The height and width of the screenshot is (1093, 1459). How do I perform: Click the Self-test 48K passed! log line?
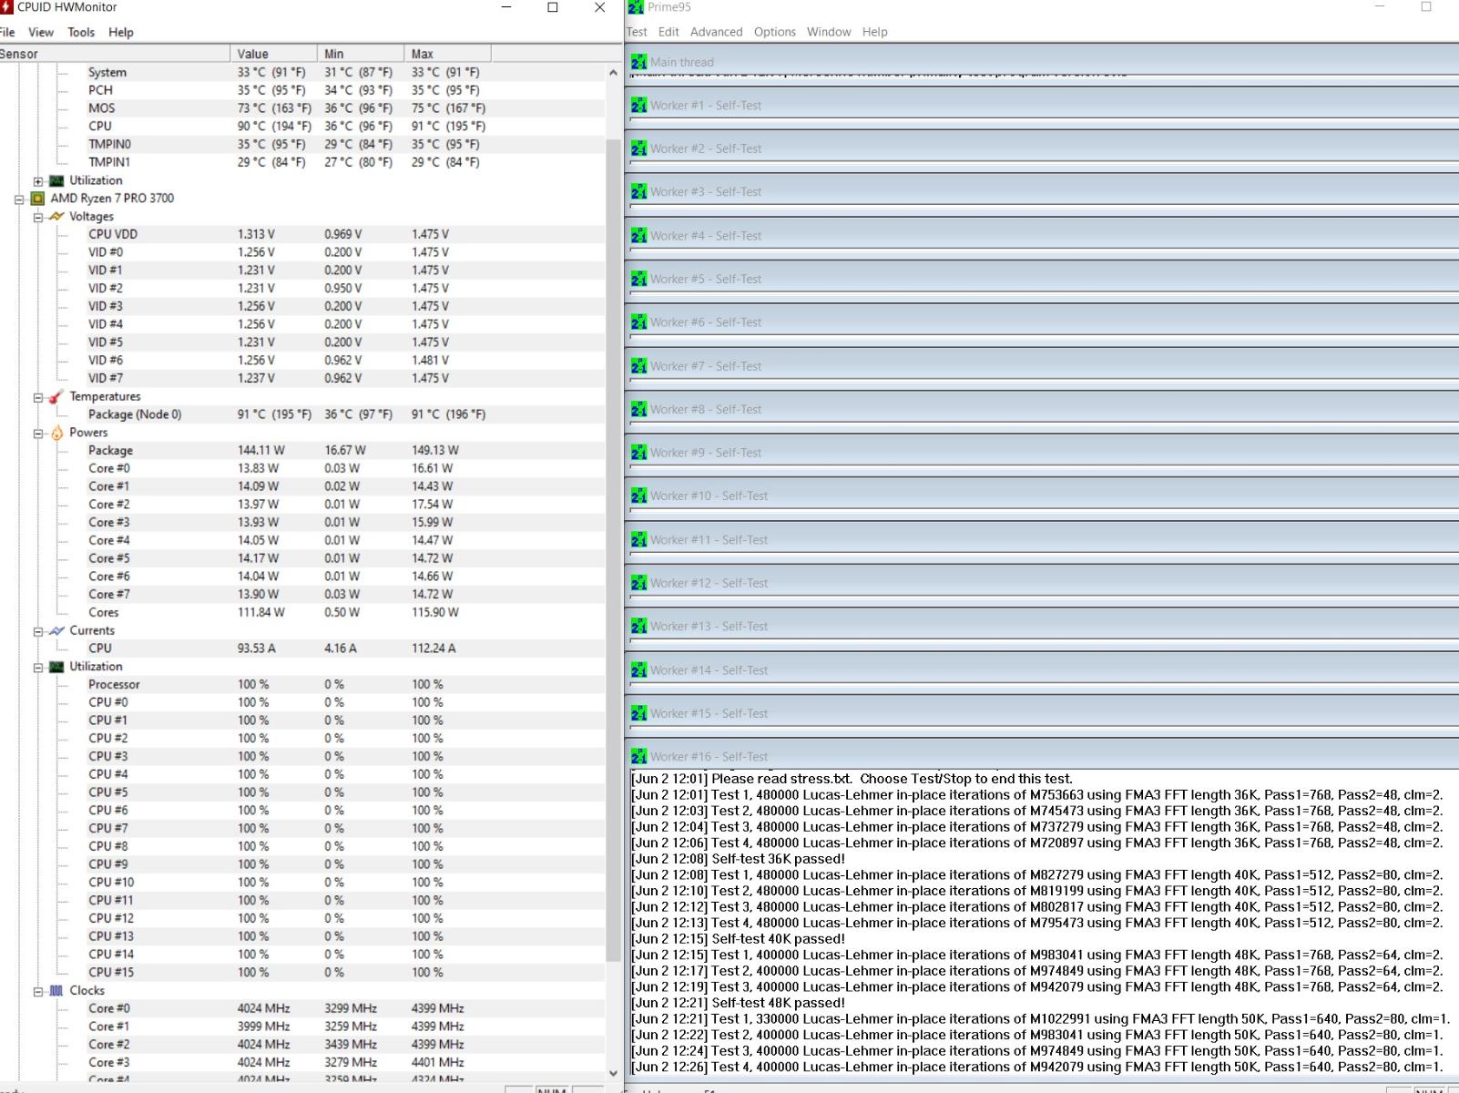[x=739, y=1003]
